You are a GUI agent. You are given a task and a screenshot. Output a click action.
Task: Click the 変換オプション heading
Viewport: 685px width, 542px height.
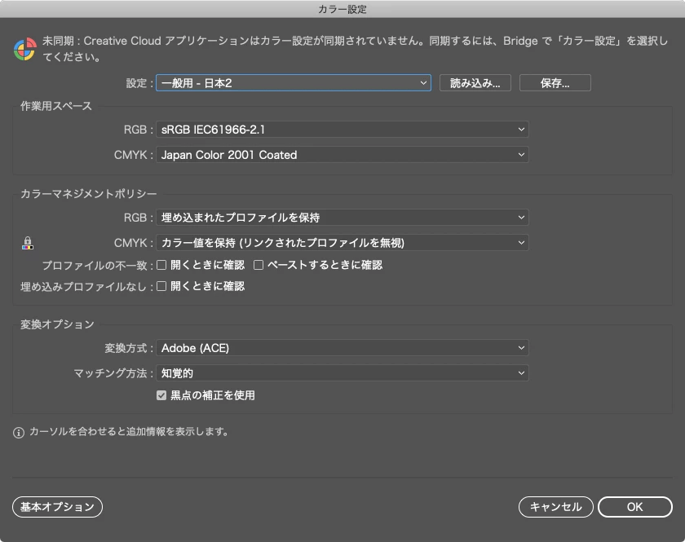[57, 324]
